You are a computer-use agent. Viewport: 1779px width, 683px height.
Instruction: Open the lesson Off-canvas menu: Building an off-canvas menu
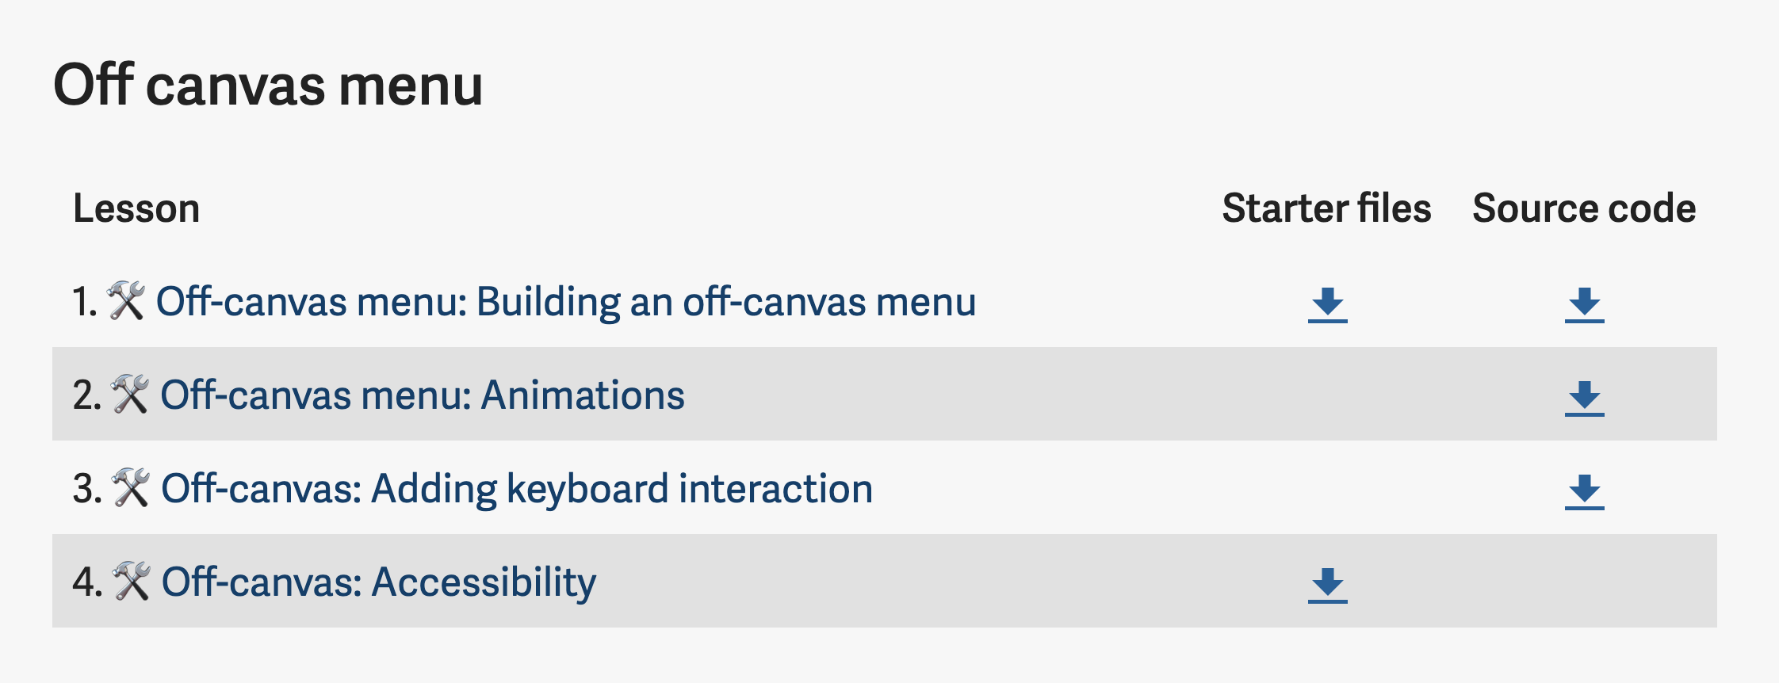pos(567,301)
